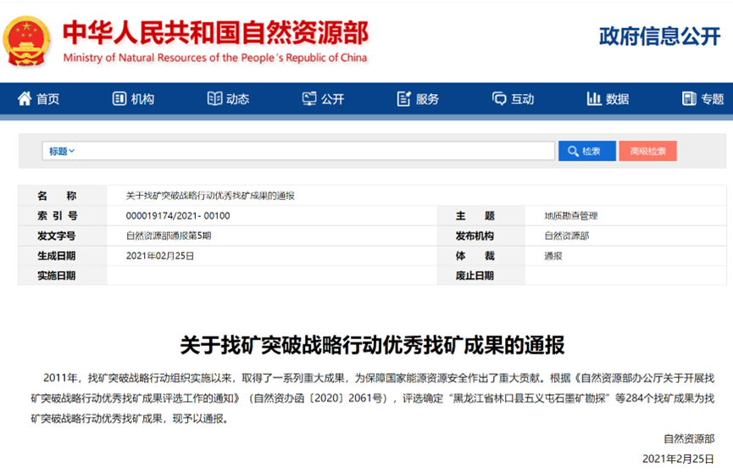Screen dimensions: 733x473
Task: Click the 公开 monitor icon
Action: coord(309,99)
